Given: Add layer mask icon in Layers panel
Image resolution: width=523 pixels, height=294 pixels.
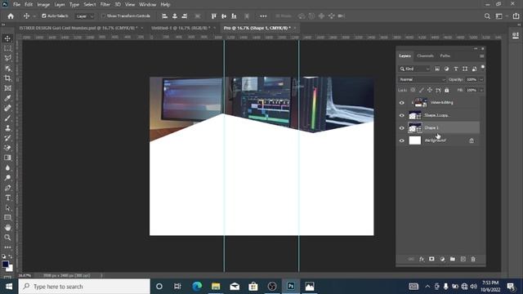Looking at the screenshot, I should tap(431, 259).
